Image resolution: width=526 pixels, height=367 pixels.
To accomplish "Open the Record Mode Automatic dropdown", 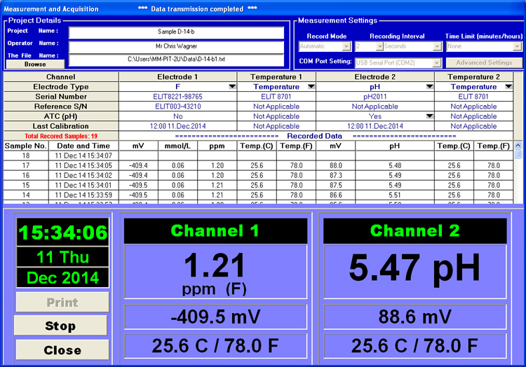I will [x=346, y=46].
